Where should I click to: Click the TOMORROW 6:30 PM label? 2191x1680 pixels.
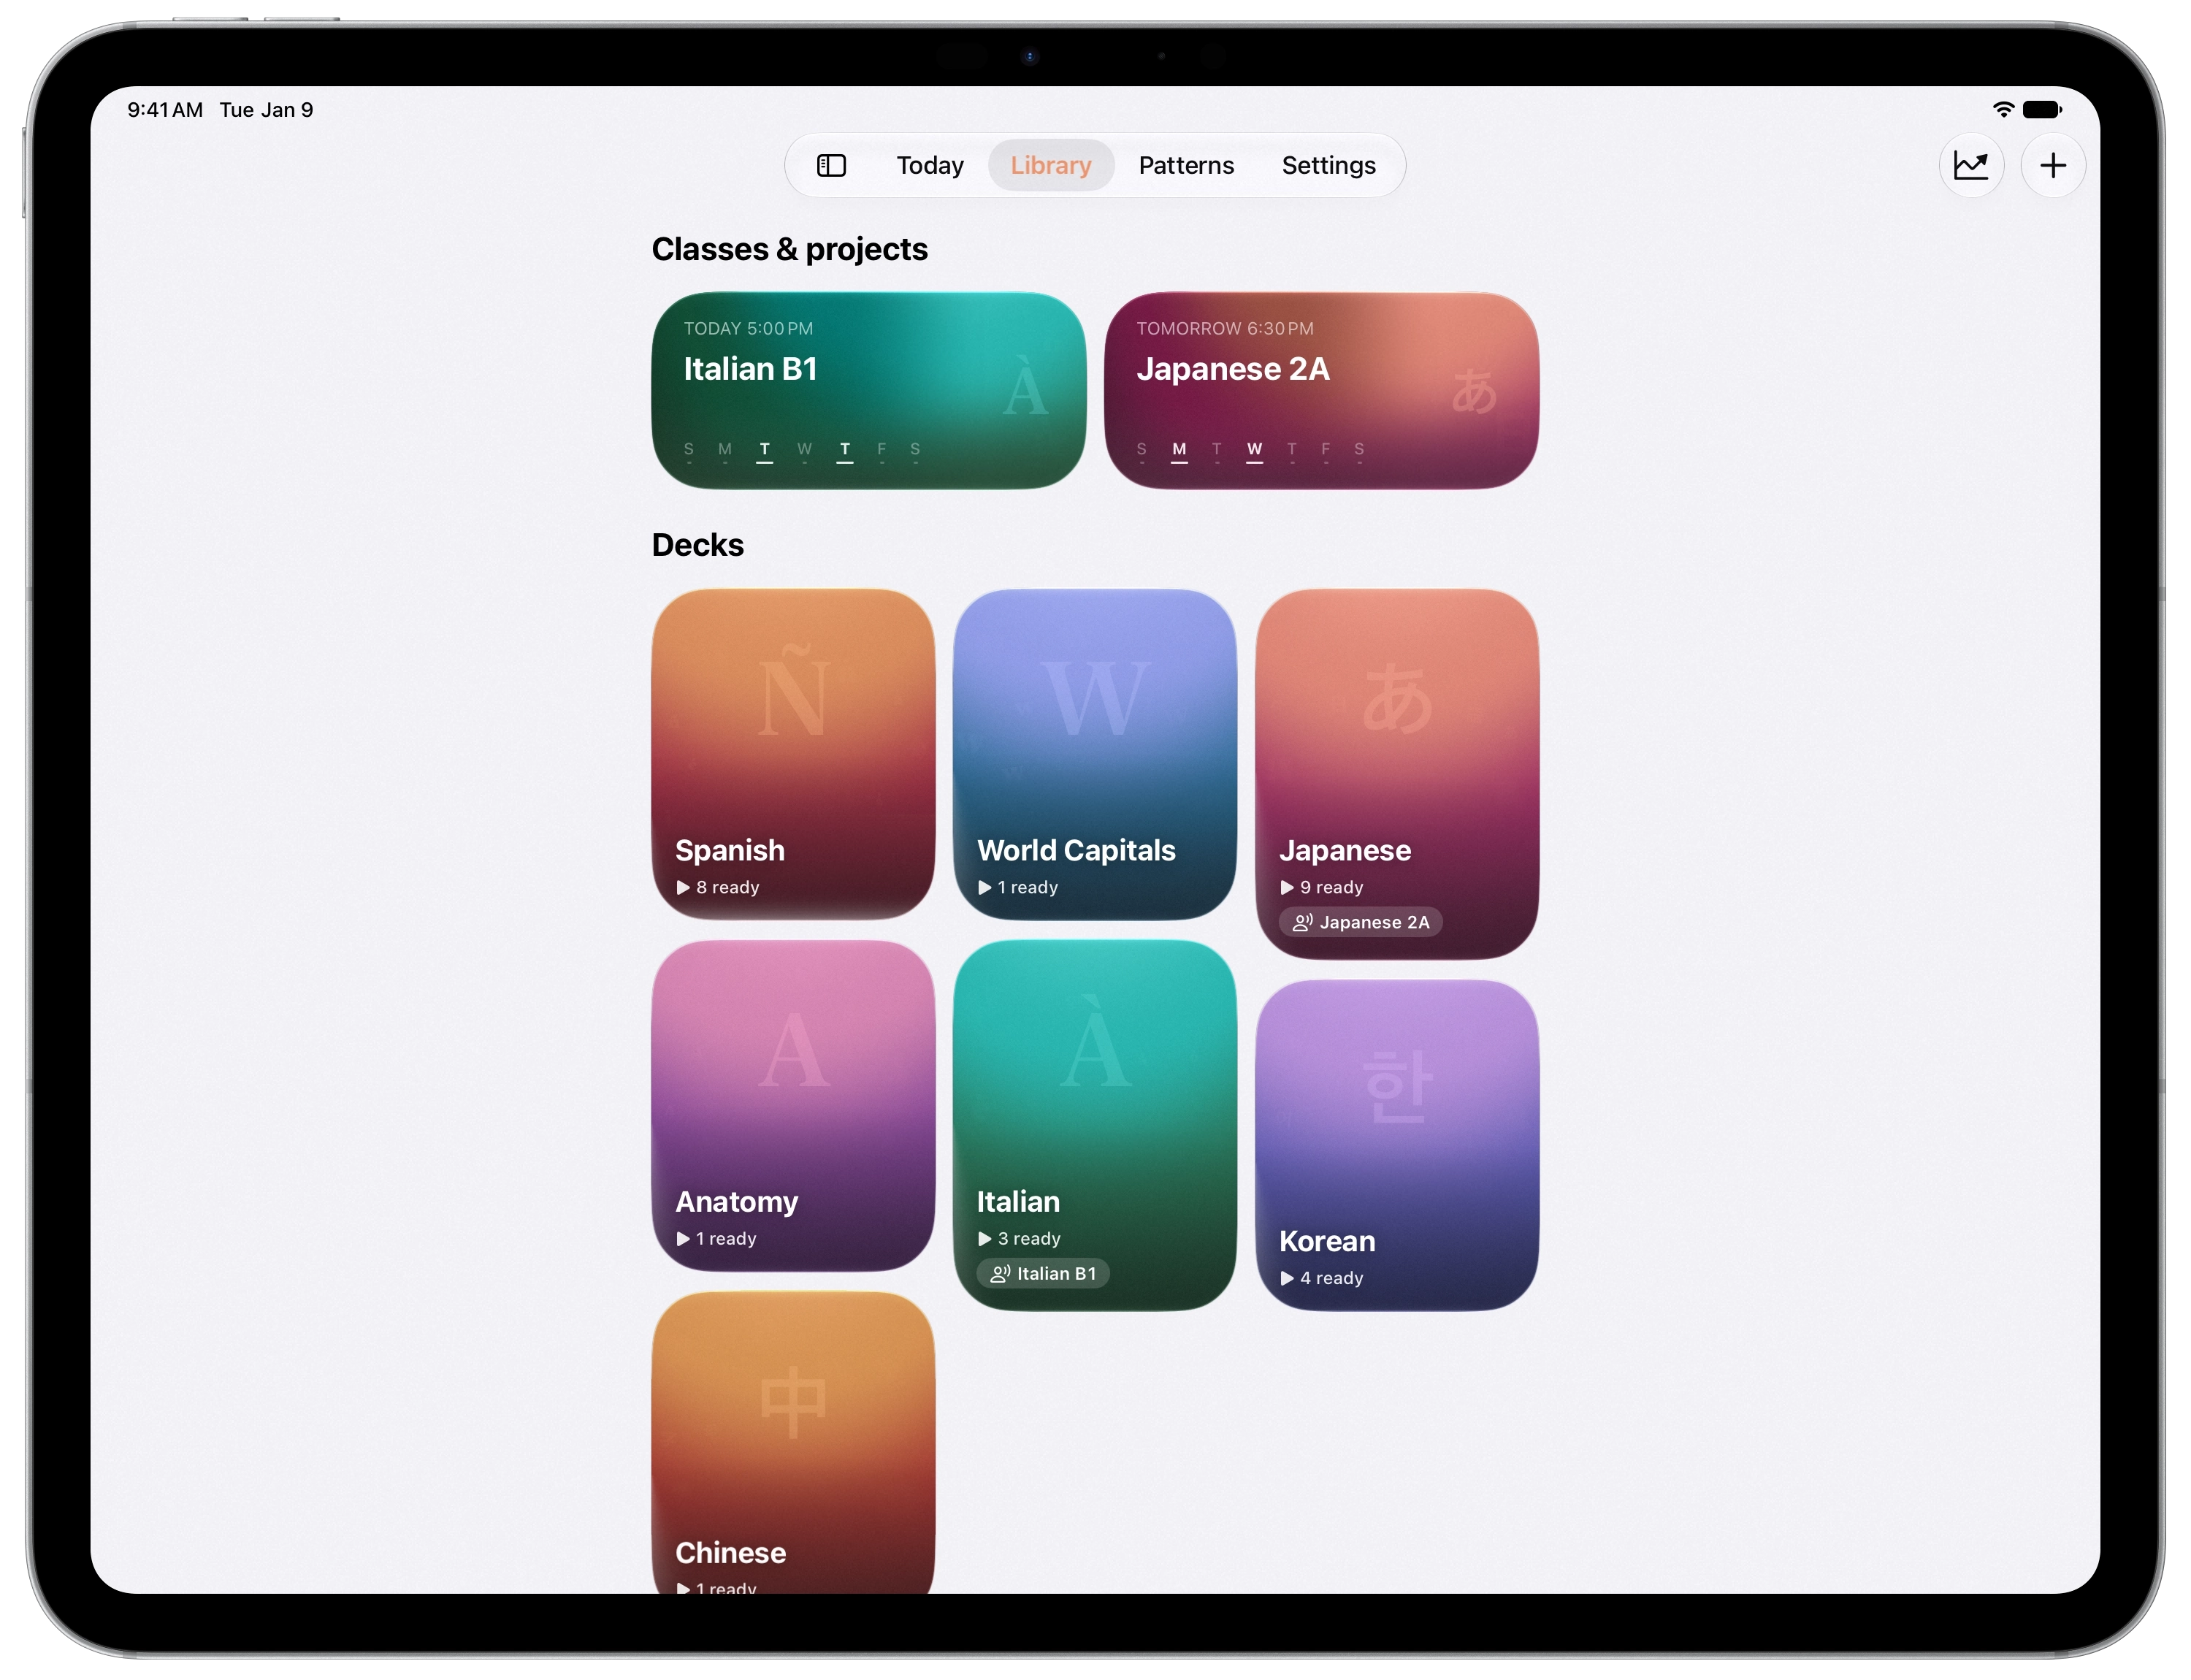tap(1225, 328)
